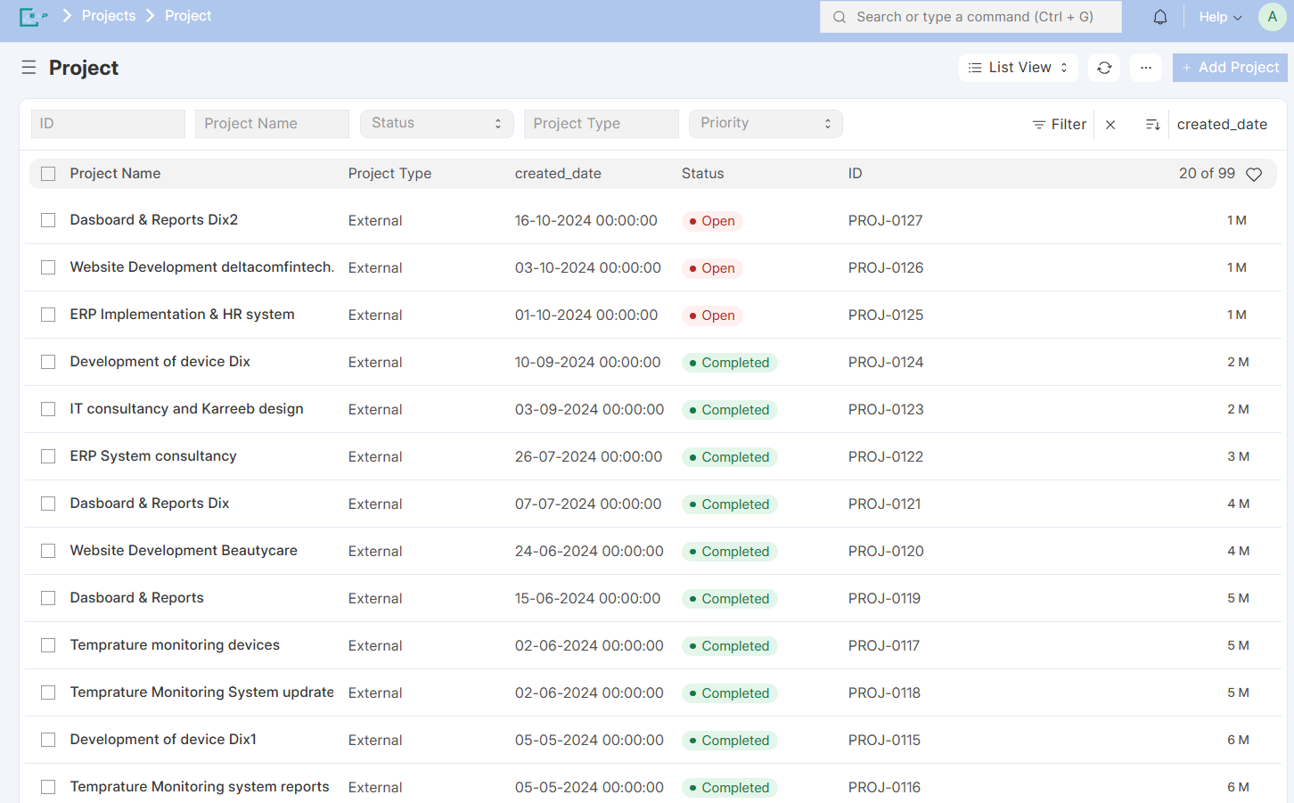Click the Project Name column header
1294x803 pixels.
pos(116,174)
